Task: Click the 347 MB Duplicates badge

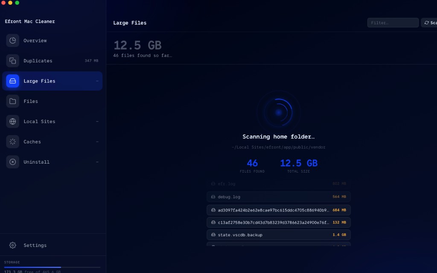Action: point(91,61)
